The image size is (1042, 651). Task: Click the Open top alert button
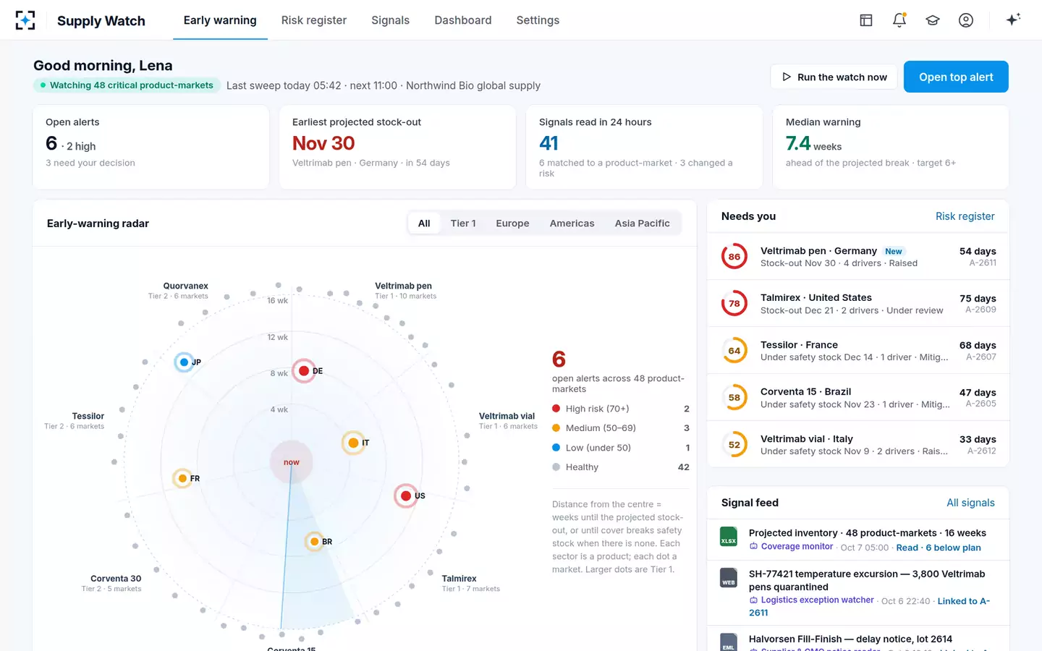(x=956, y=77)
